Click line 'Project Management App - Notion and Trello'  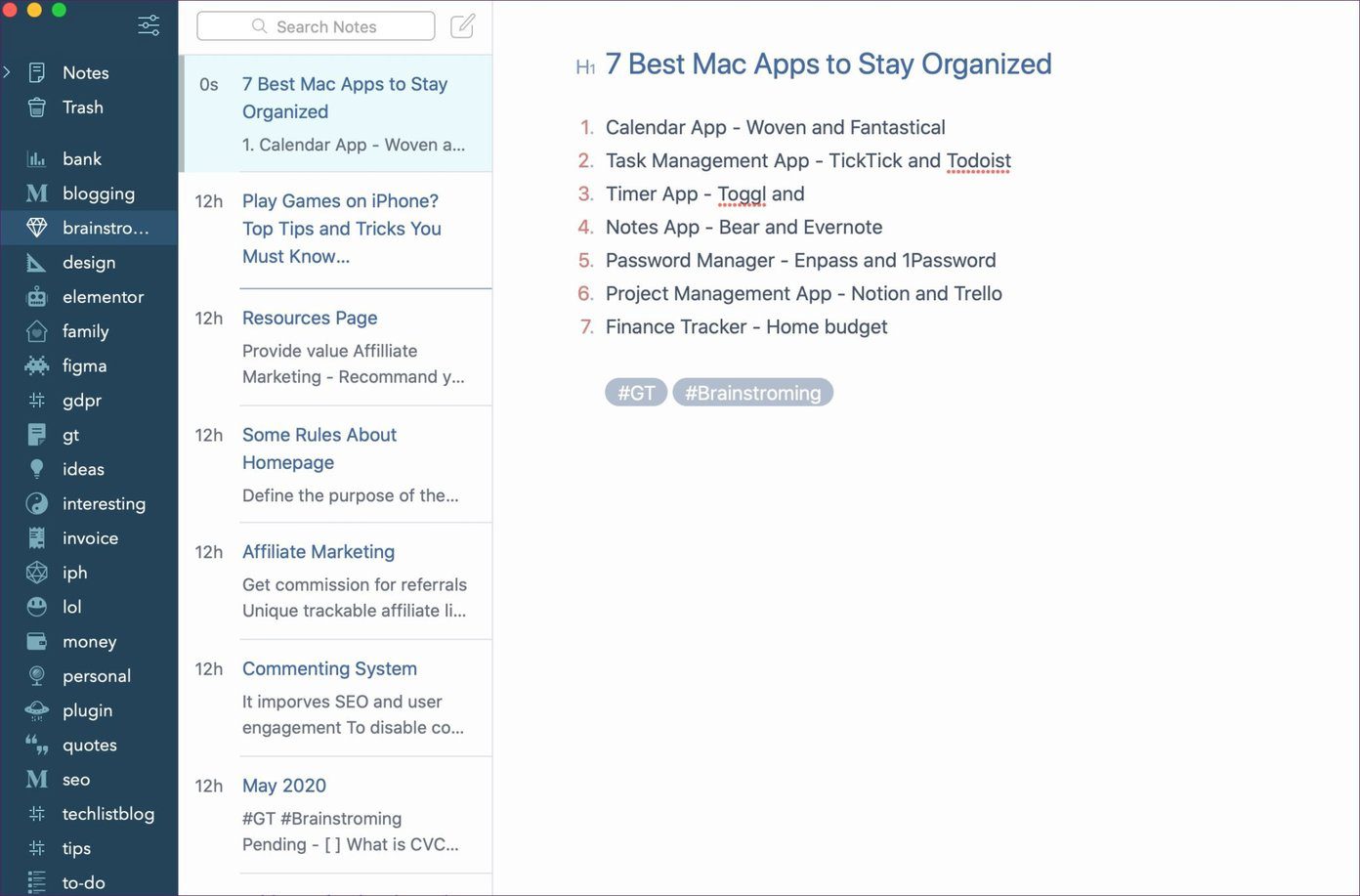pyautogui.click(x=803, y=294)
